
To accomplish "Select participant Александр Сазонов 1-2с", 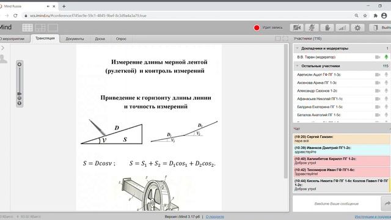I will tap(317, 91).
